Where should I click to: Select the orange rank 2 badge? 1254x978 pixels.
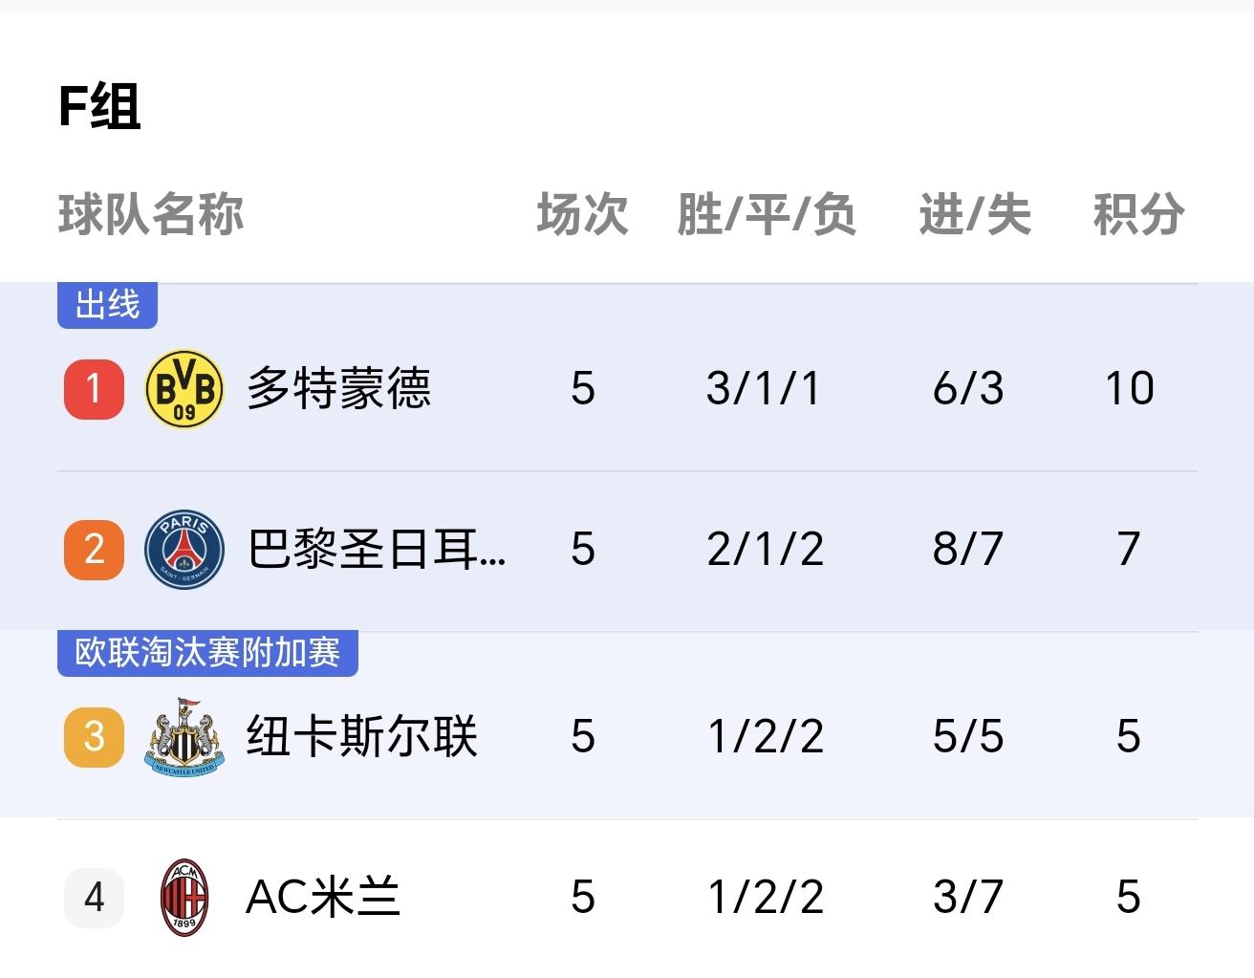[93, 548]
